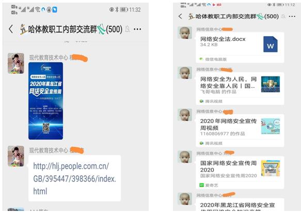Tap back arrow in left chat header
The width and height of the screenshot is (301, 213).
11,29
